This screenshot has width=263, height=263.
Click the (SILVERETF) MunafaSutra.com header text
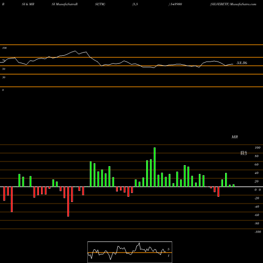233,4
